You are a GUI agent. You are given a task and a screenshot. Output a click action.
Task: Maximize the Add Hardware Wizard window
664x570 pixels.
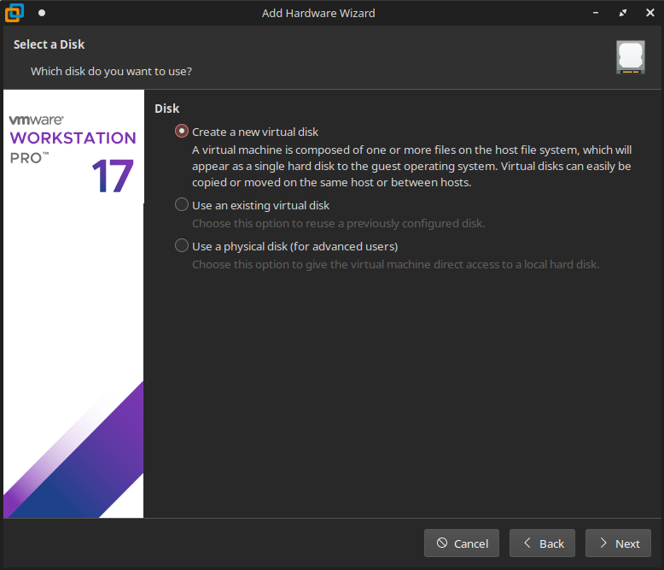[623, 13]
